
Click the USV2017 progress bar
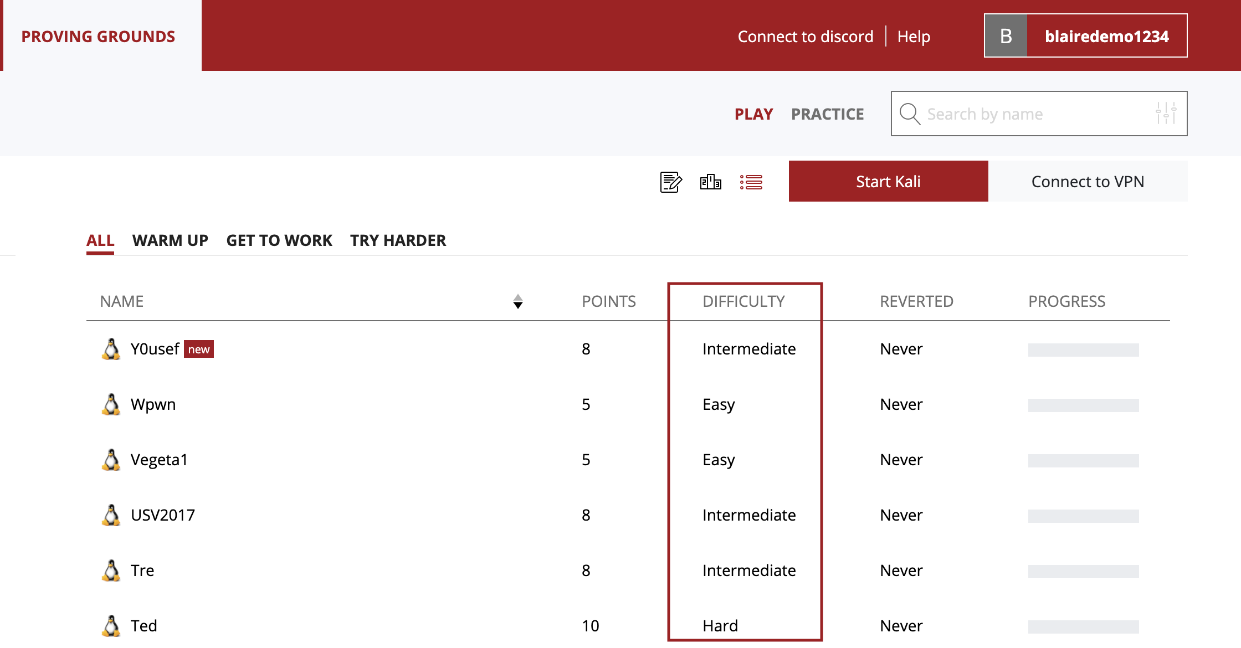[1084, 516]
